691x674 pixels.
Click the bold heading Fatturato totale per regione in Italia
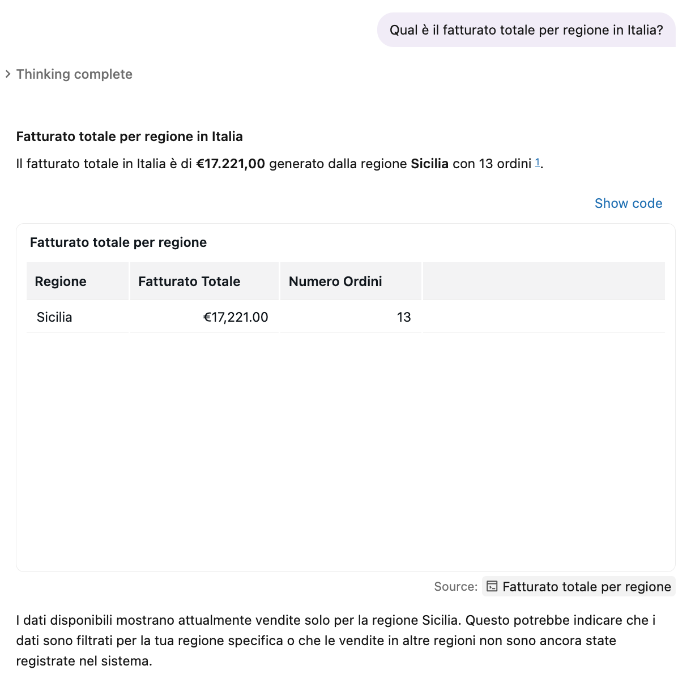coord(130,136)
